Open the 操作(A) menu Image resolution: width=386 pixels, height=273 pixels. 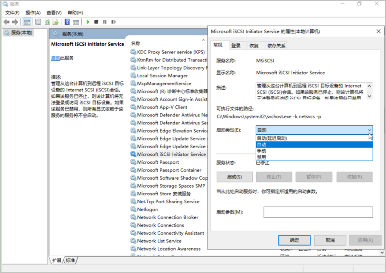coord(33,13)
